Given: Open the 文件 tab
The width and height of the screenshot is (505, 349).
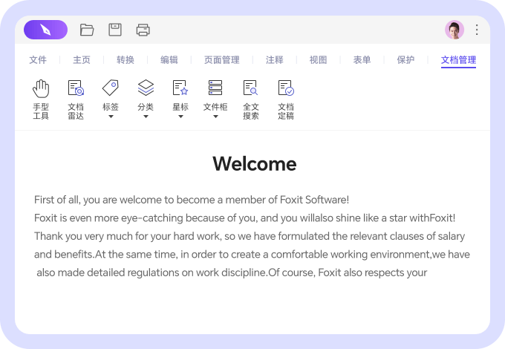Looking at the screenshot, I should 38,60.
